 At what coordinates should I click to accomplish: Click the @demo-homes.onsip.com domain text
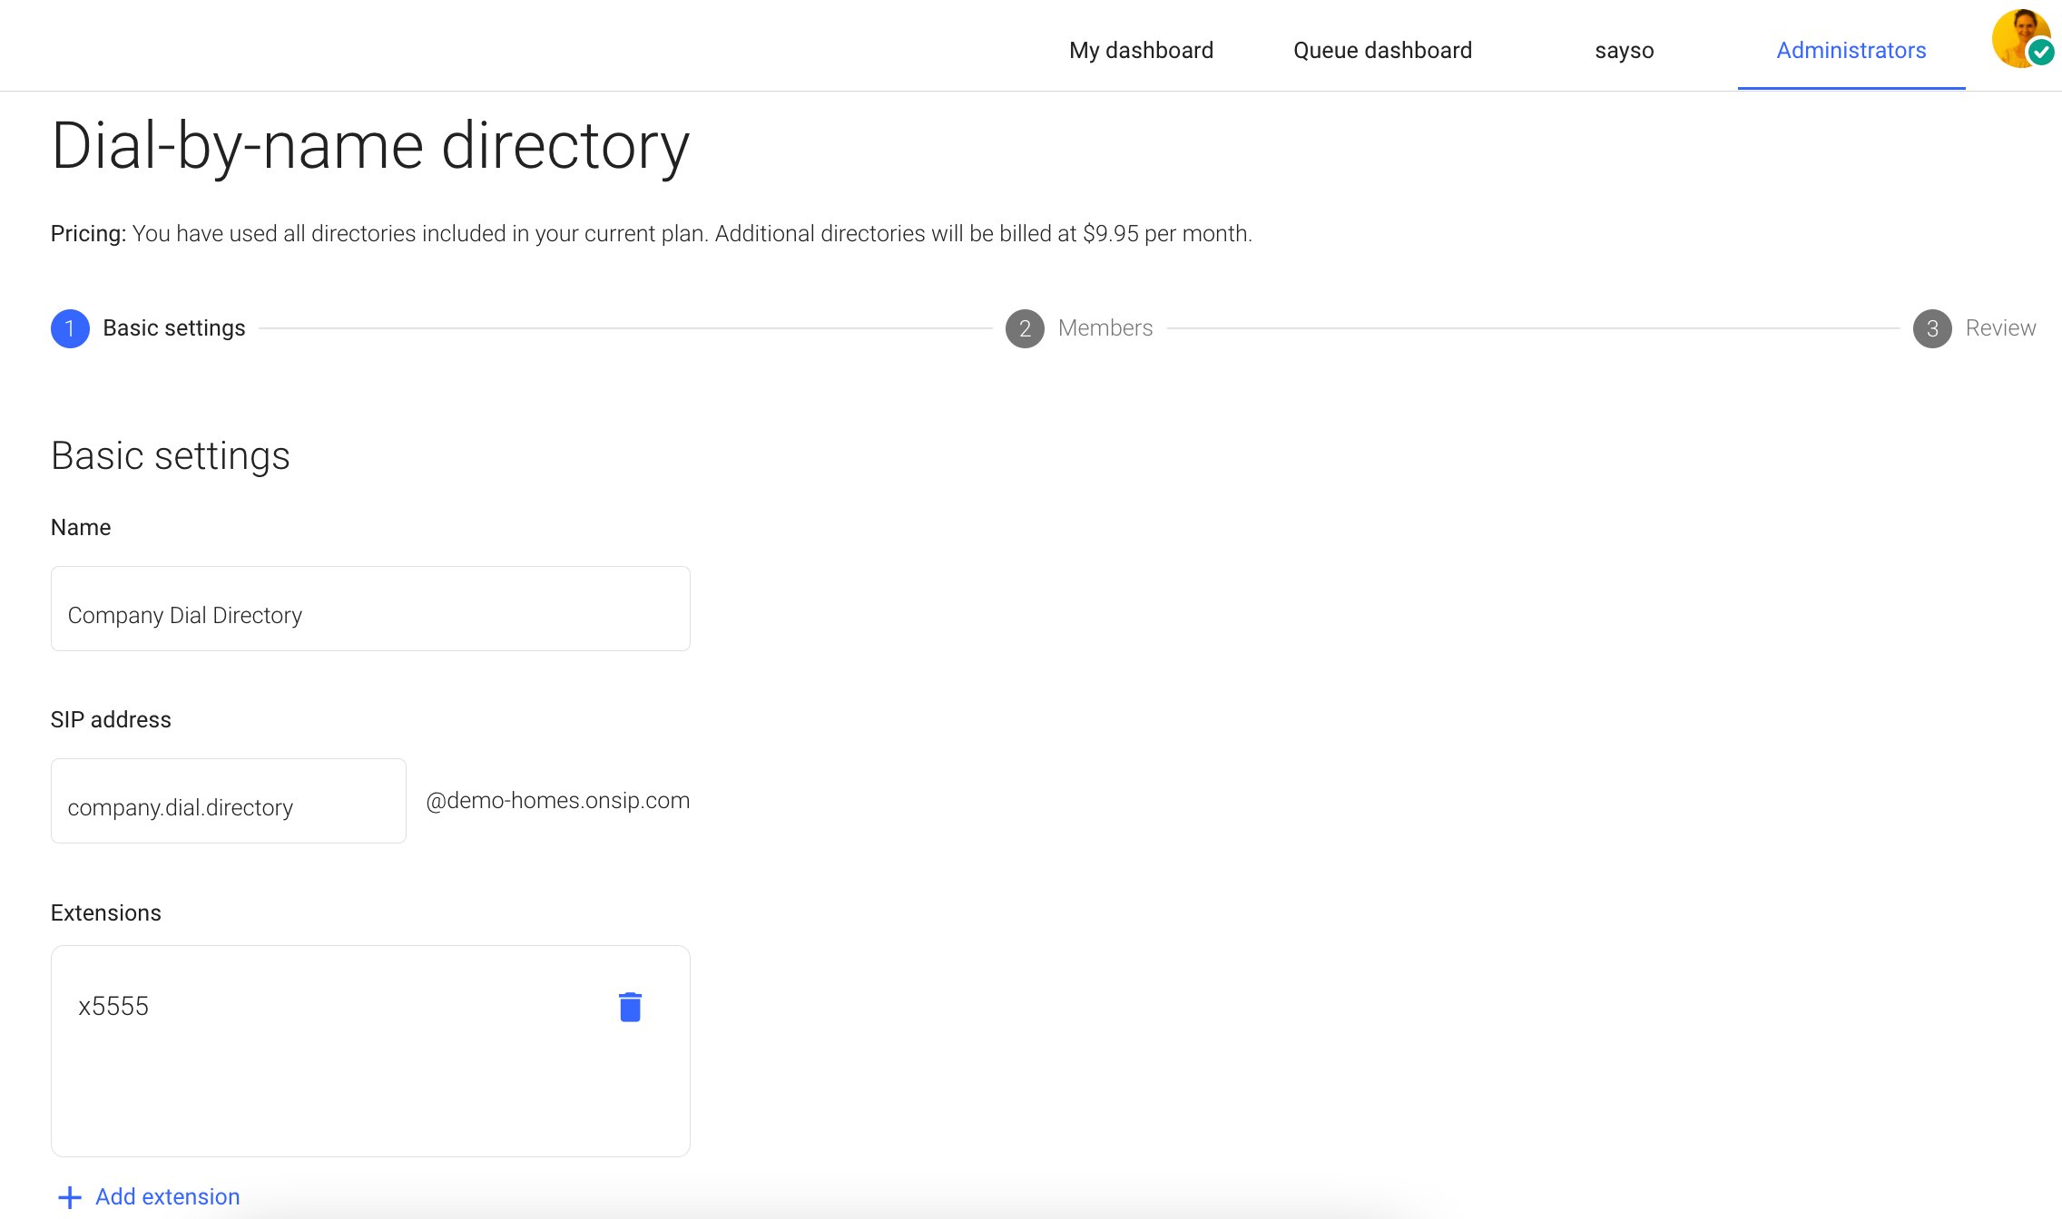coord(557,801)
